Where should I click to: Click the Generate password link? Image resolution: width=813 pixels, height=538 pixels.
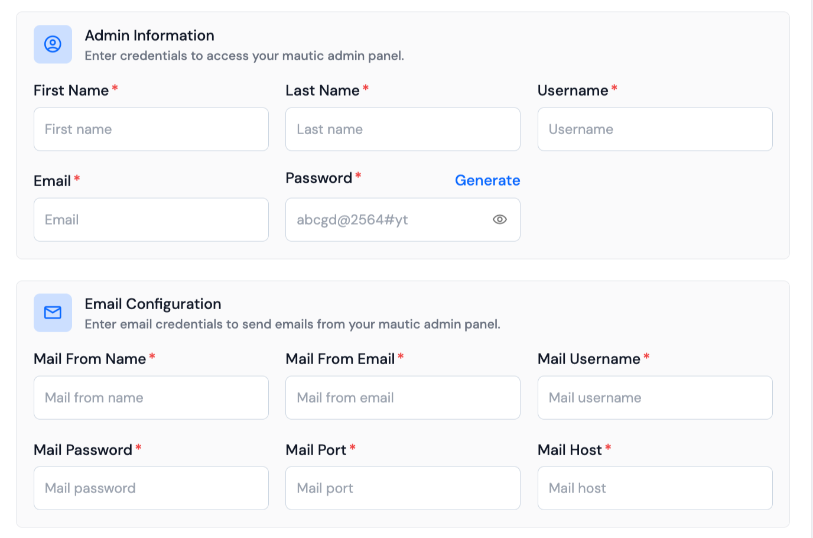point(487,180)
